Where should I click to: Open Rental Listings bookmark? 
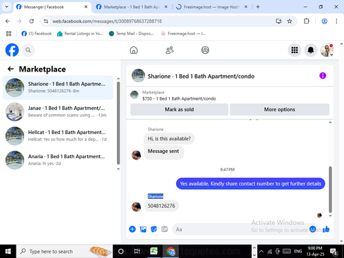coord(80,34)
